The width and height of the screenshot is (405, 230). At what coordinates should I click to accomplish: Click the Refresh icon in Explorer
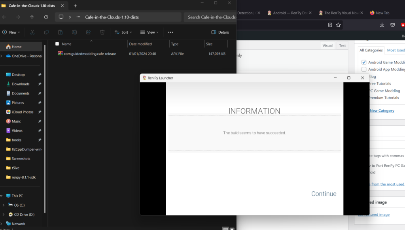(x=46, y=17)
